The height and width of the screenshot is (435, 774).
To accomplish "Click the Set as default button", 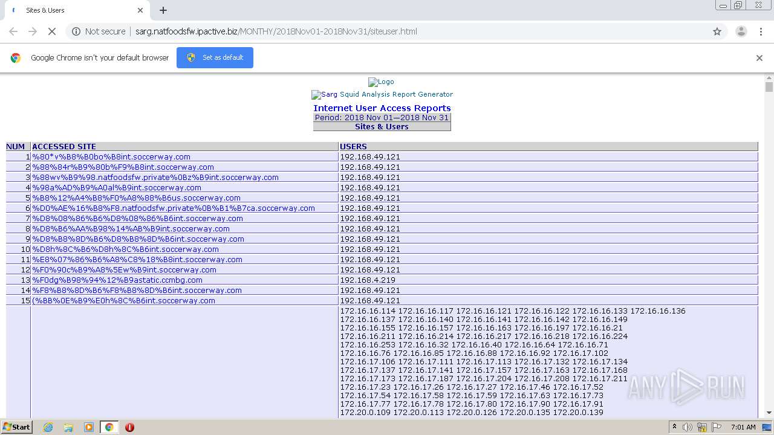I will pyautogui.click(x=215, y=57).
